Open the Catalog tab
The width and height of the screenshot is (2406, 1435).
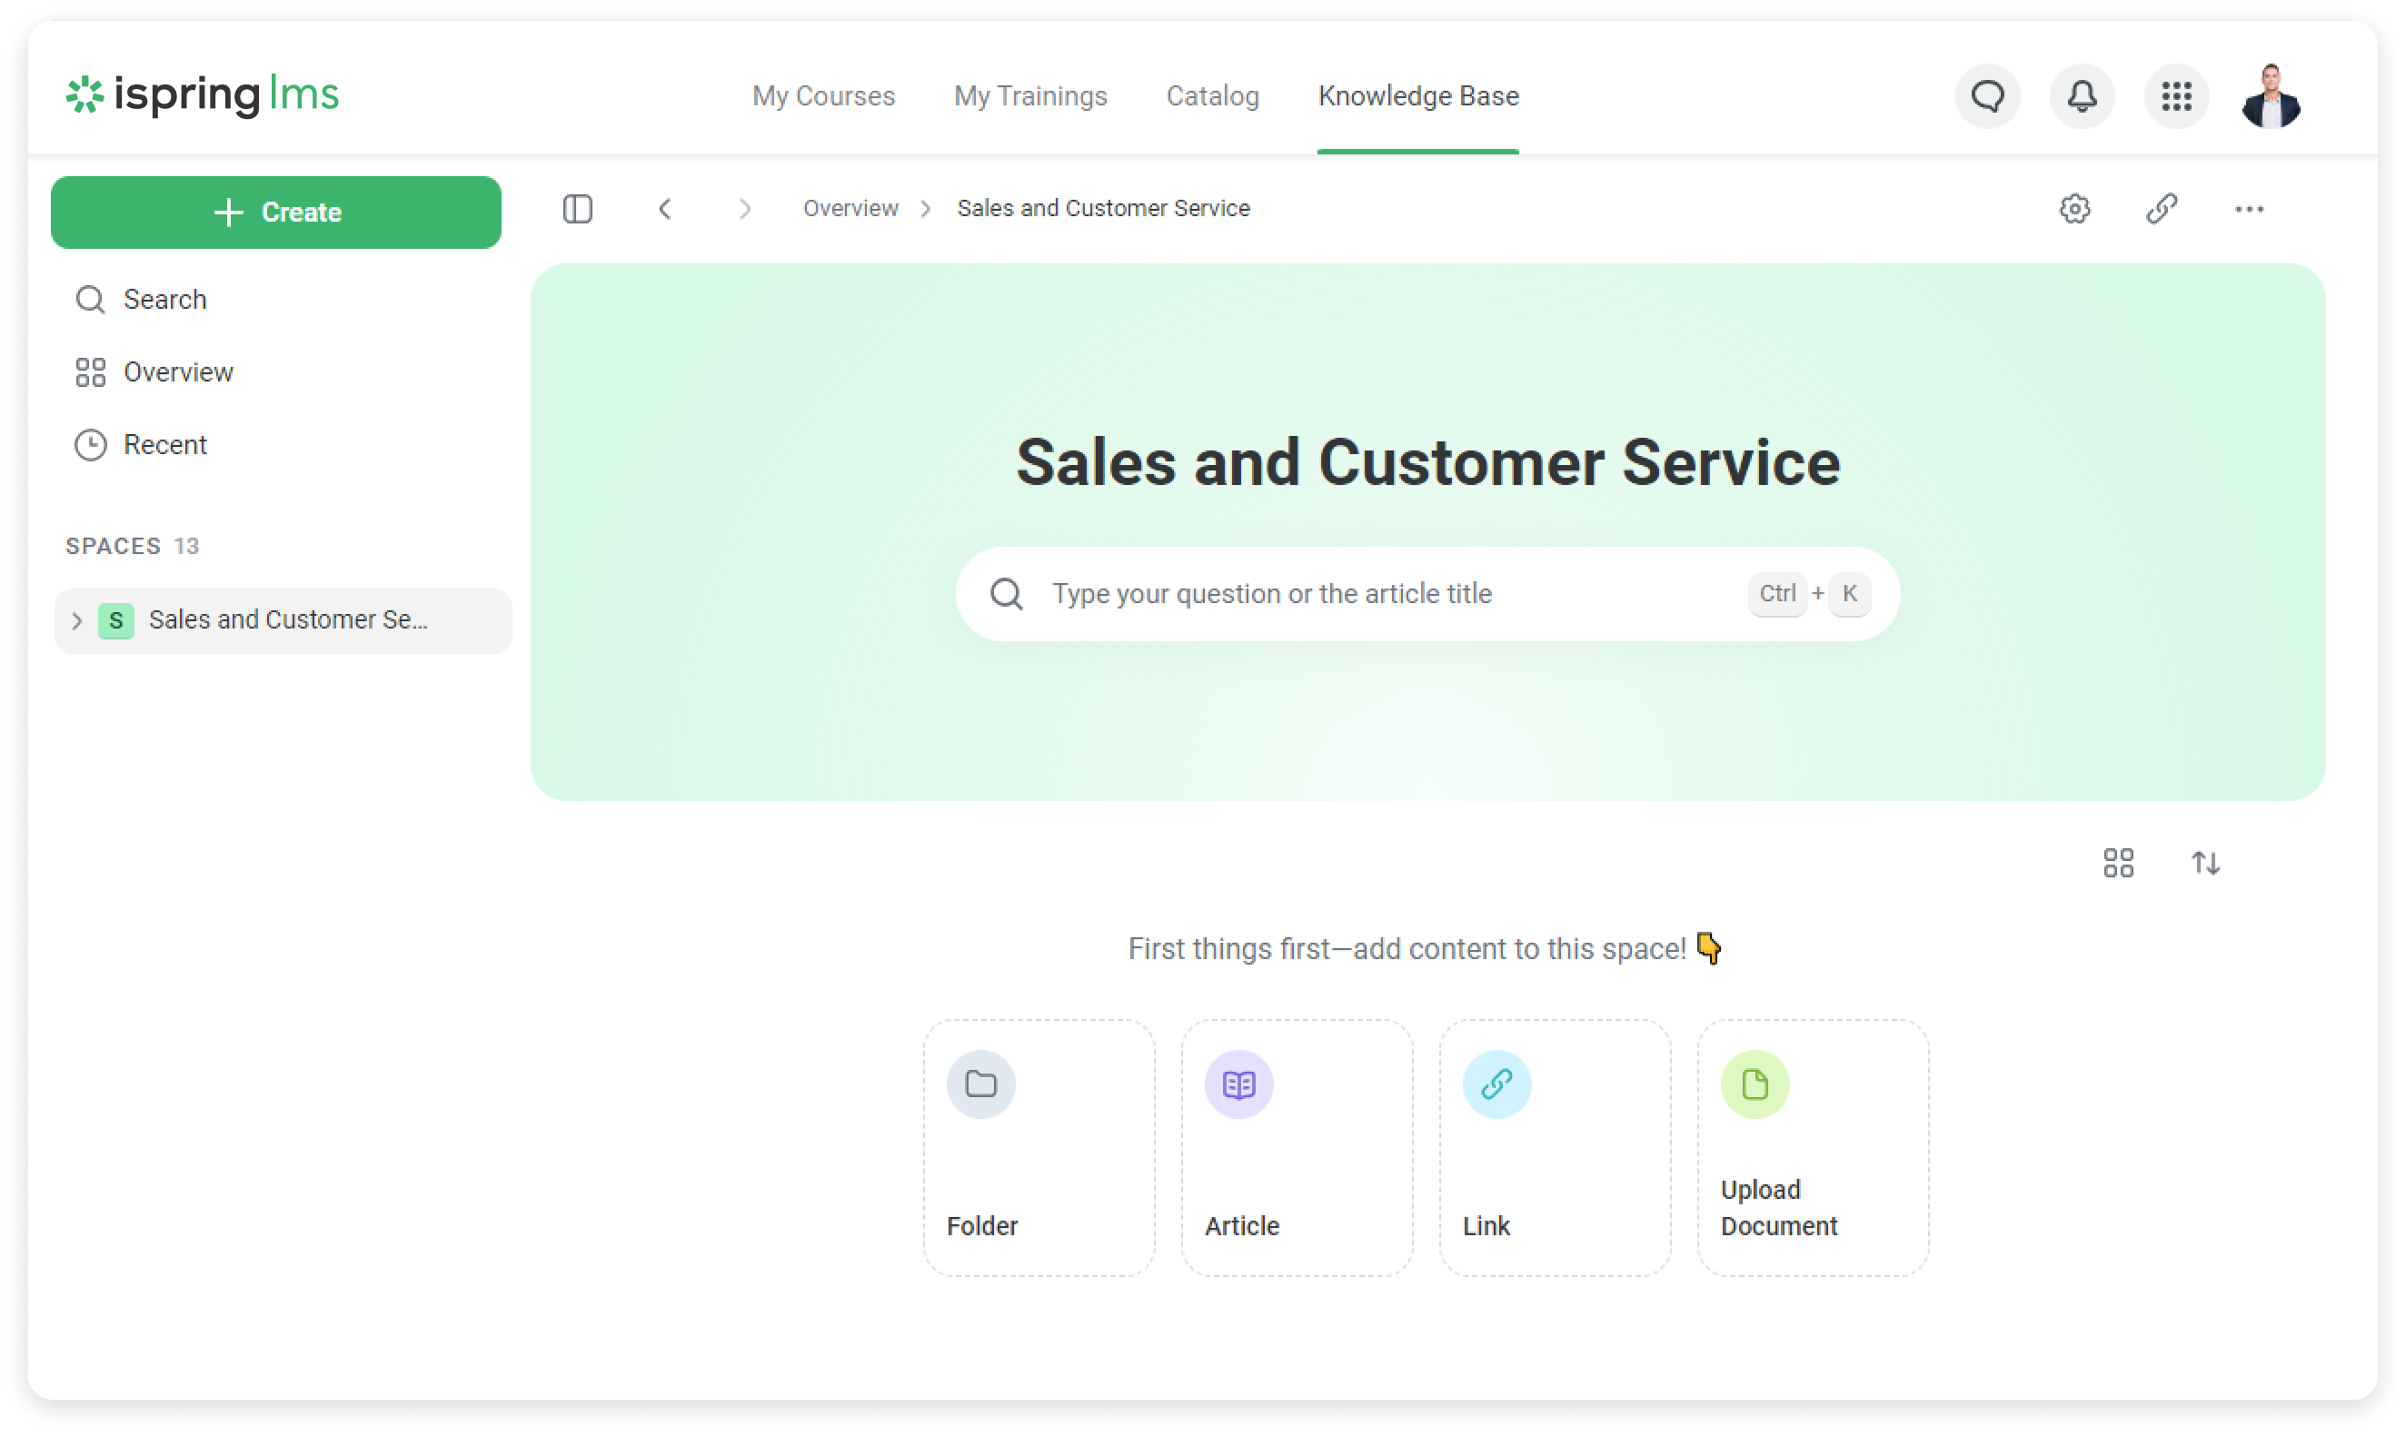point(1212,95)
